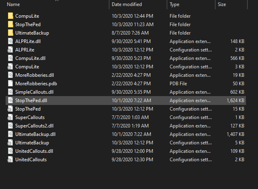The height and width of the screenshot is (189, 258).
Task: Sort by Date modified column header
Action: tap(127, 4)
